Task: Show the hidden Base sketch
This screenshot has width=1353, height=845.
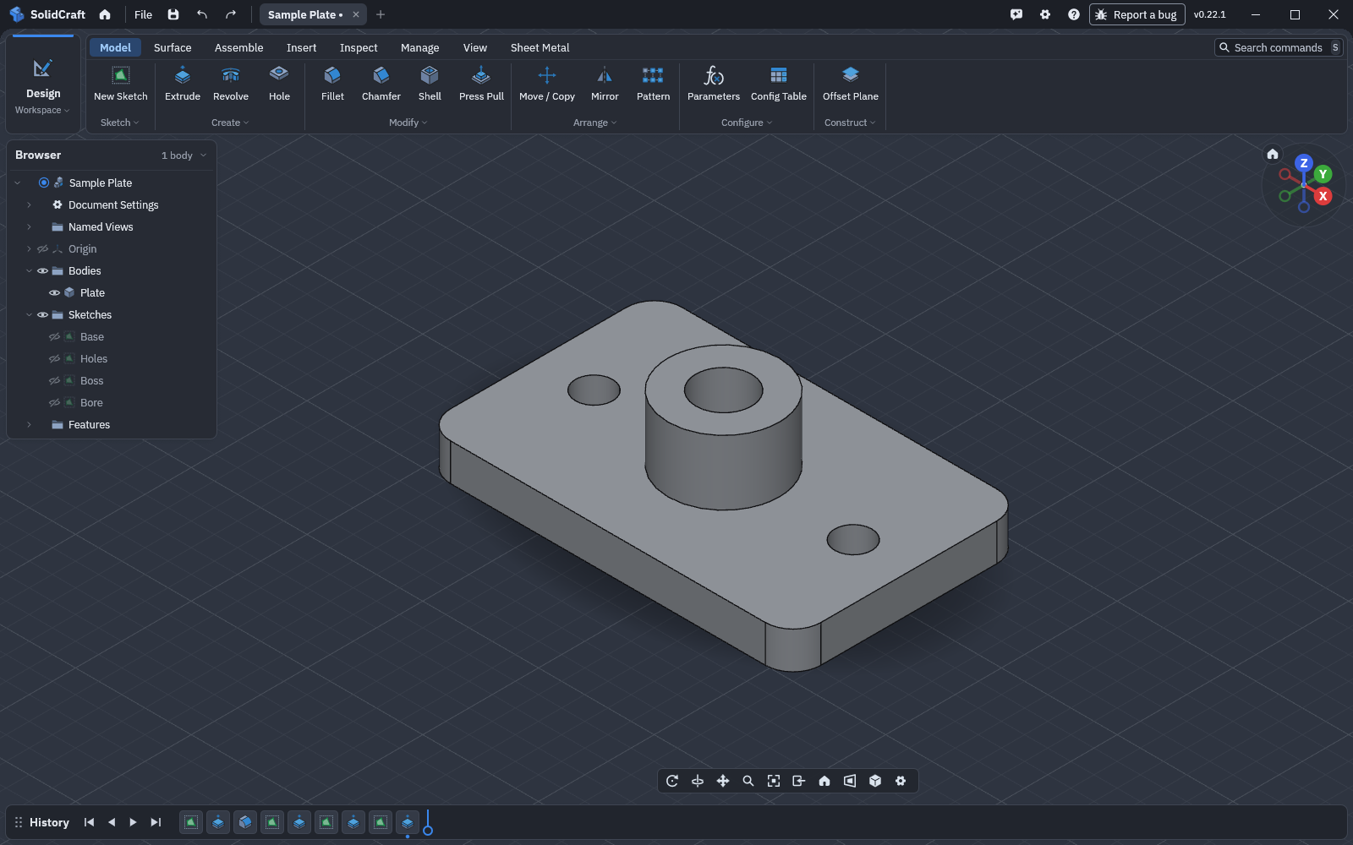Action: click(54, 337)
